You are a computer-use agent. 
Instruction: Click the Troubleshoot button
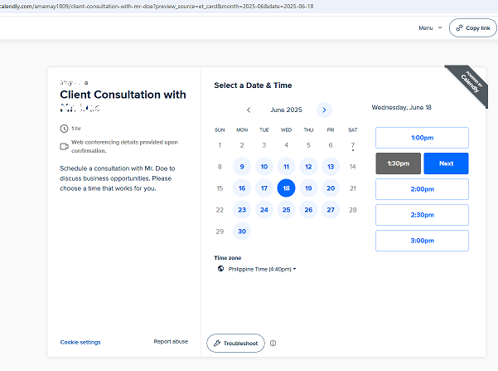tap(235, 344)
